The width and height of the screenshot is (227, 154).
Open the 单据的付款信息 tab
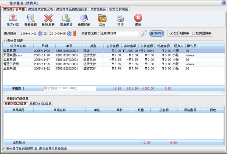point(41,103)
